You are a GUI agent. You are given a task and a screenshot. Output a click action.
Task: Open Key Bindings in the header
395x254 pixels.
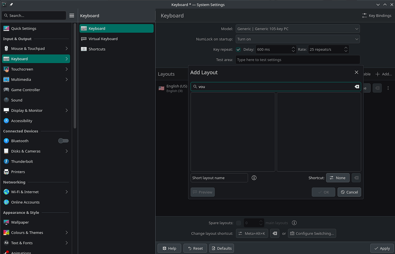tap(376, 15)
